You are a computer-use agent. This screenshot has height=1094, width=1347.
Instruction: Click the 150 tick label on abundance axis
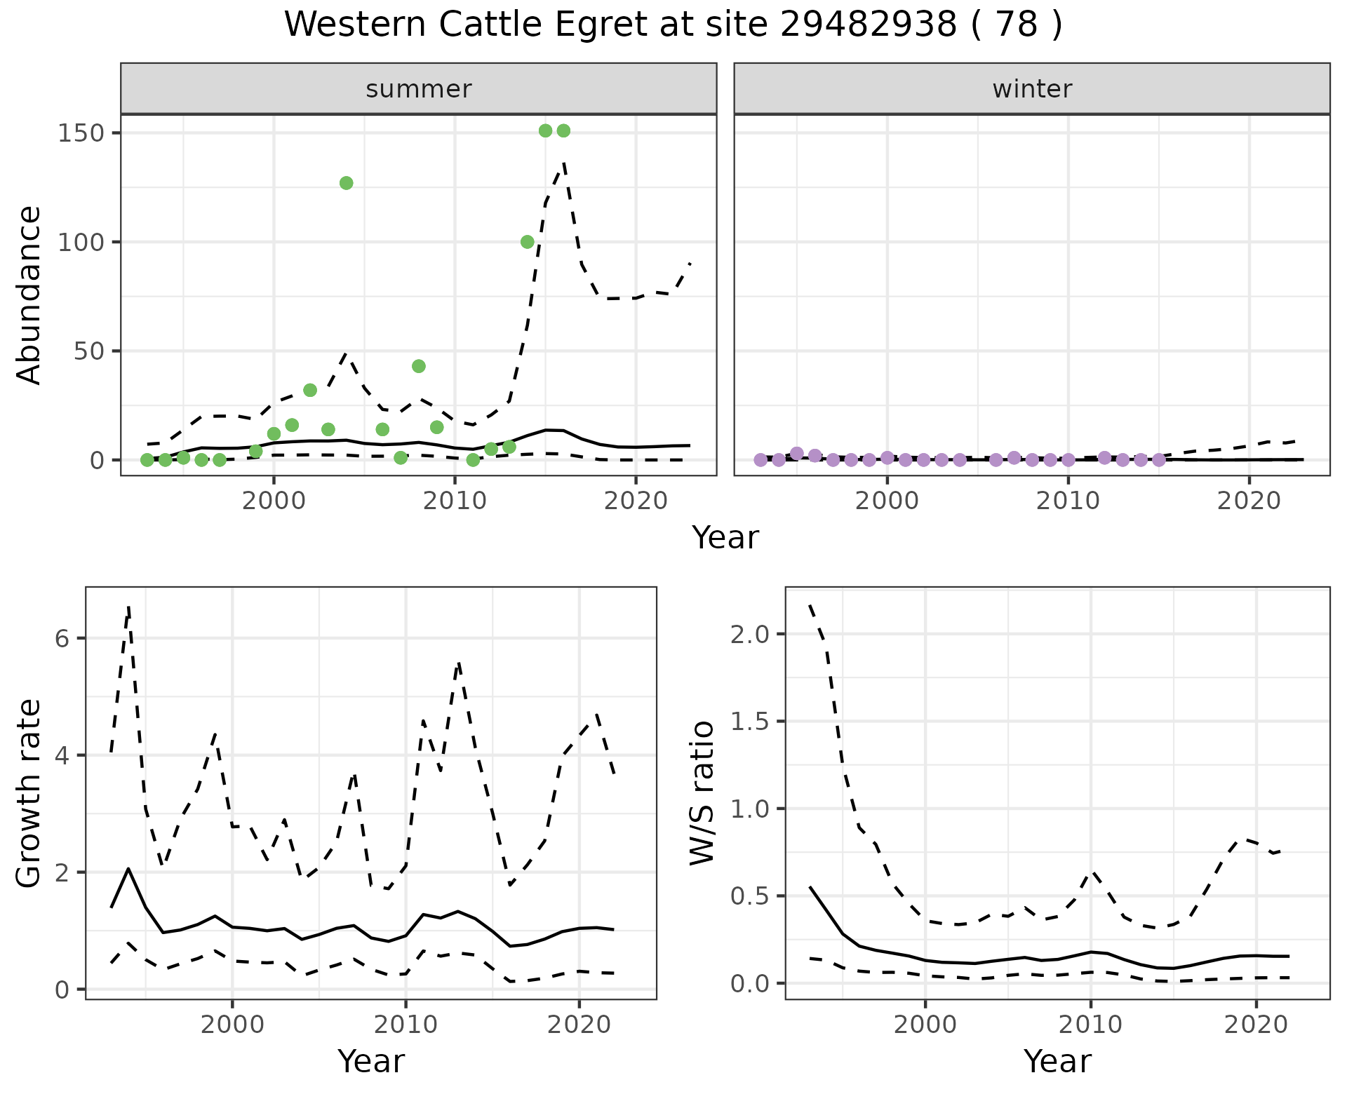pyautogui.click(x=79, y=133)
